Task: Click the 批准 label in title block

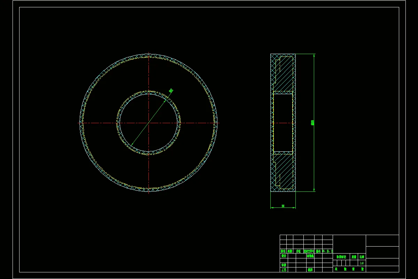Action: click(310, 270)
